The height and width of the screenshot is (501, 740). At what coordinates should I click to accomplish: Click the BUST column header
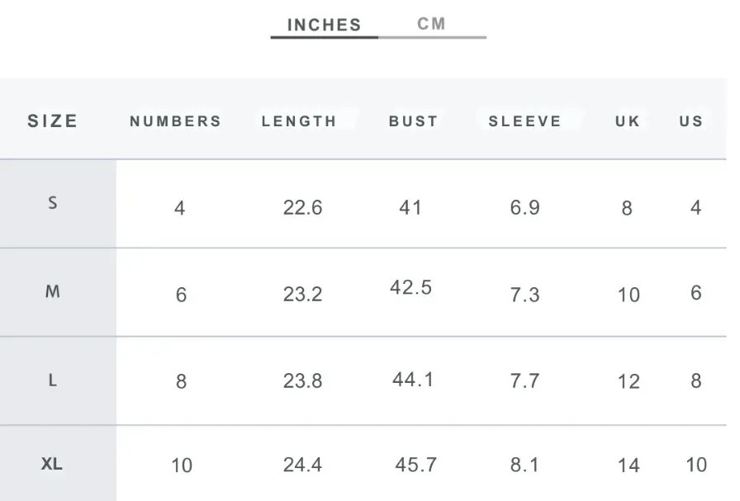(x=414, y=121)
